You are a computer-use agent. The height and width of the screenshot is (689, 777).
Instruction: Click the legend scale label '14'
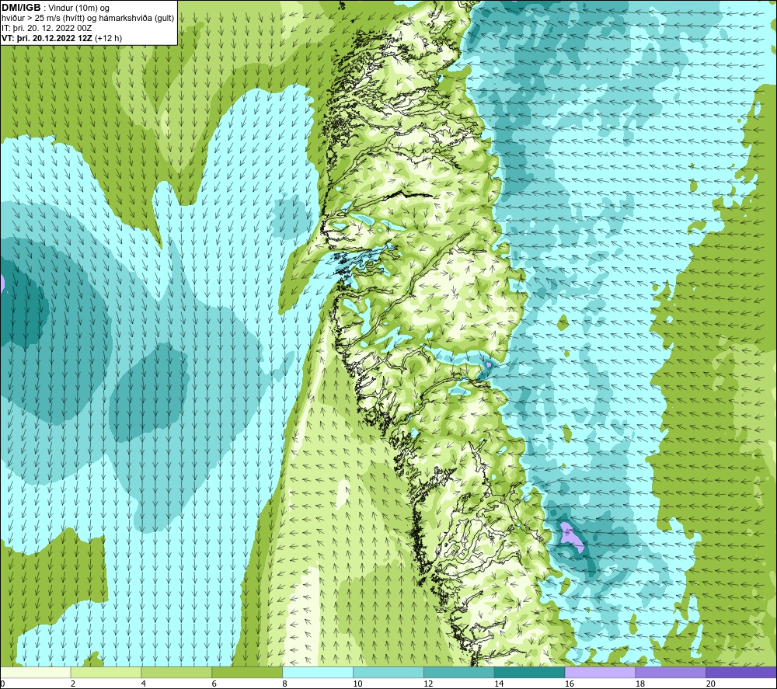(499, 684)
